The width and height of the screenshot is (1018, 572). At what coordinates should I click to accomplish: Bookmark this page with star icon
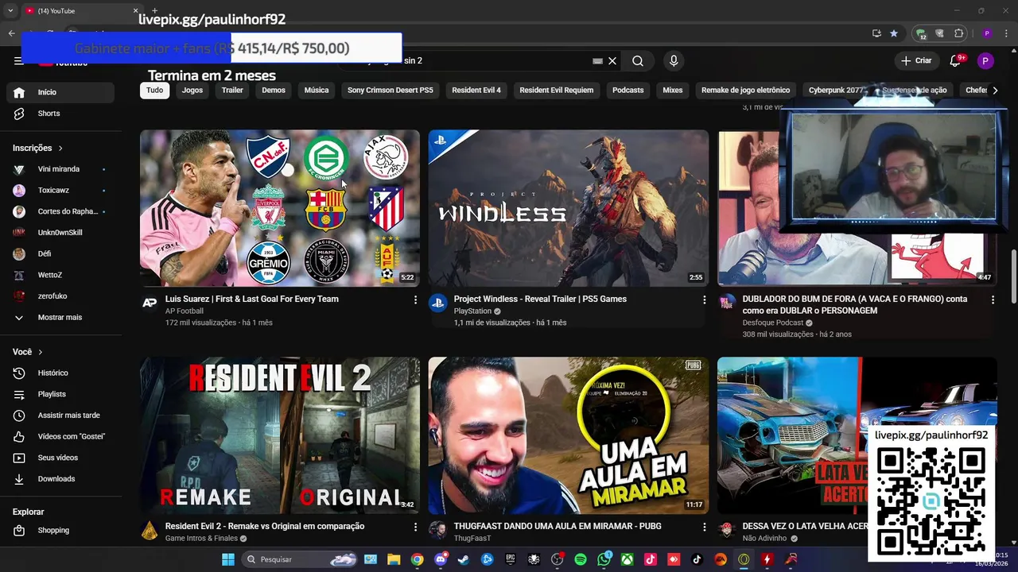[894, 33]
